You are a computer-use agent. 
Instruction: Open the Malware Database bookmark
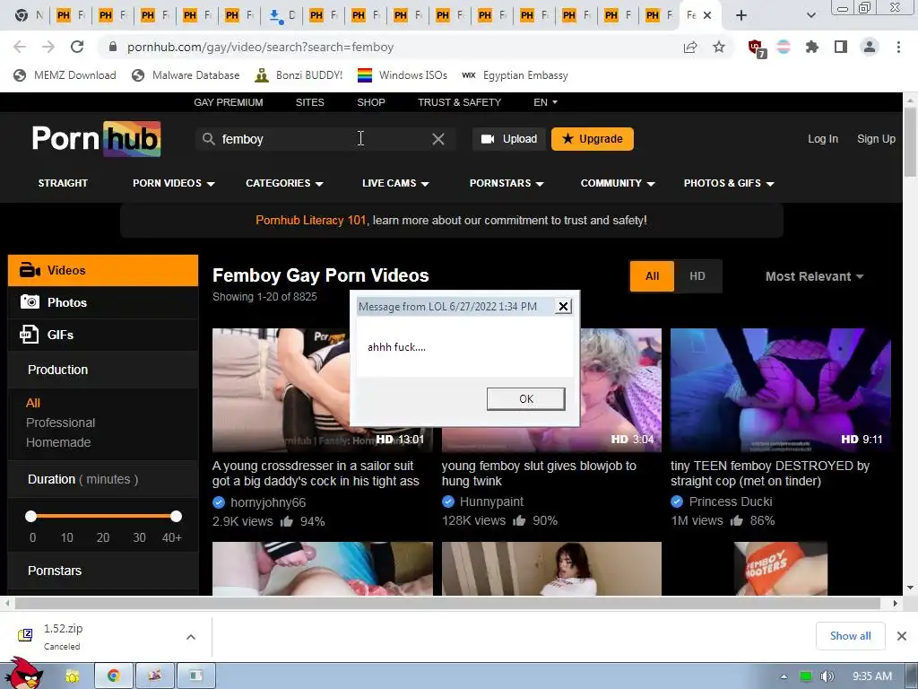[186, 75]
